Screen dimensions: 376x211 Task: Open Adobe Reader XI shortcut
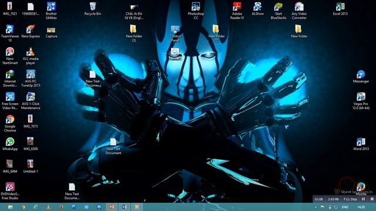[x=237, y=11]
